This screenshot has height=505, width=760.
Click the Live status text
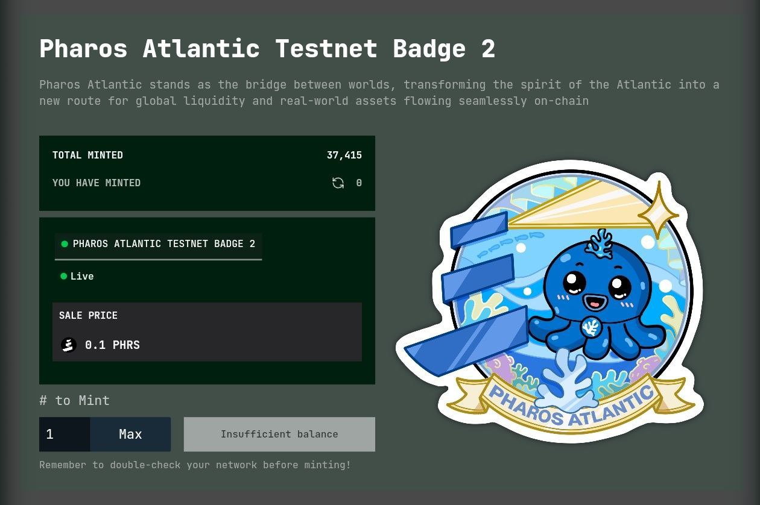point(82,276)
